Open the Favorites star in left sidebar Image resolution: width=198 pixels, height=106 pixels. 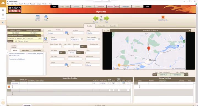tap(3, 15)
